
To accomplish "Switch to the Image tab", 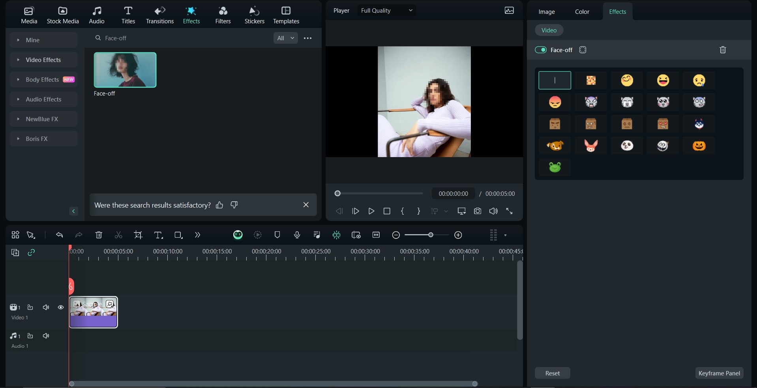I will (x=547, y=11).
